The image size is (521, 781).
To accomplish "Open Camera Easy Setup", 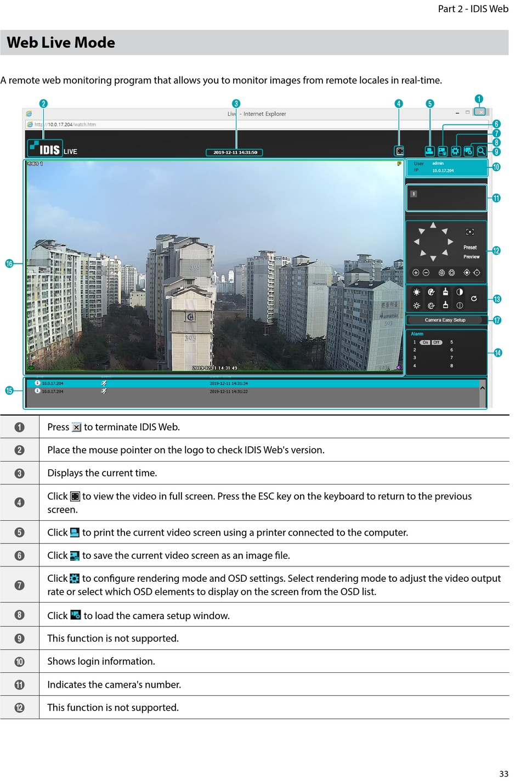I will point(445,320).
